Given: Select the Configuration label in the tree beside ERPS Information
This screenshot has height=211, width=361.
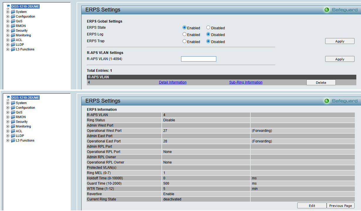Looking at the screenshot, I should click(x=26, y=108).
